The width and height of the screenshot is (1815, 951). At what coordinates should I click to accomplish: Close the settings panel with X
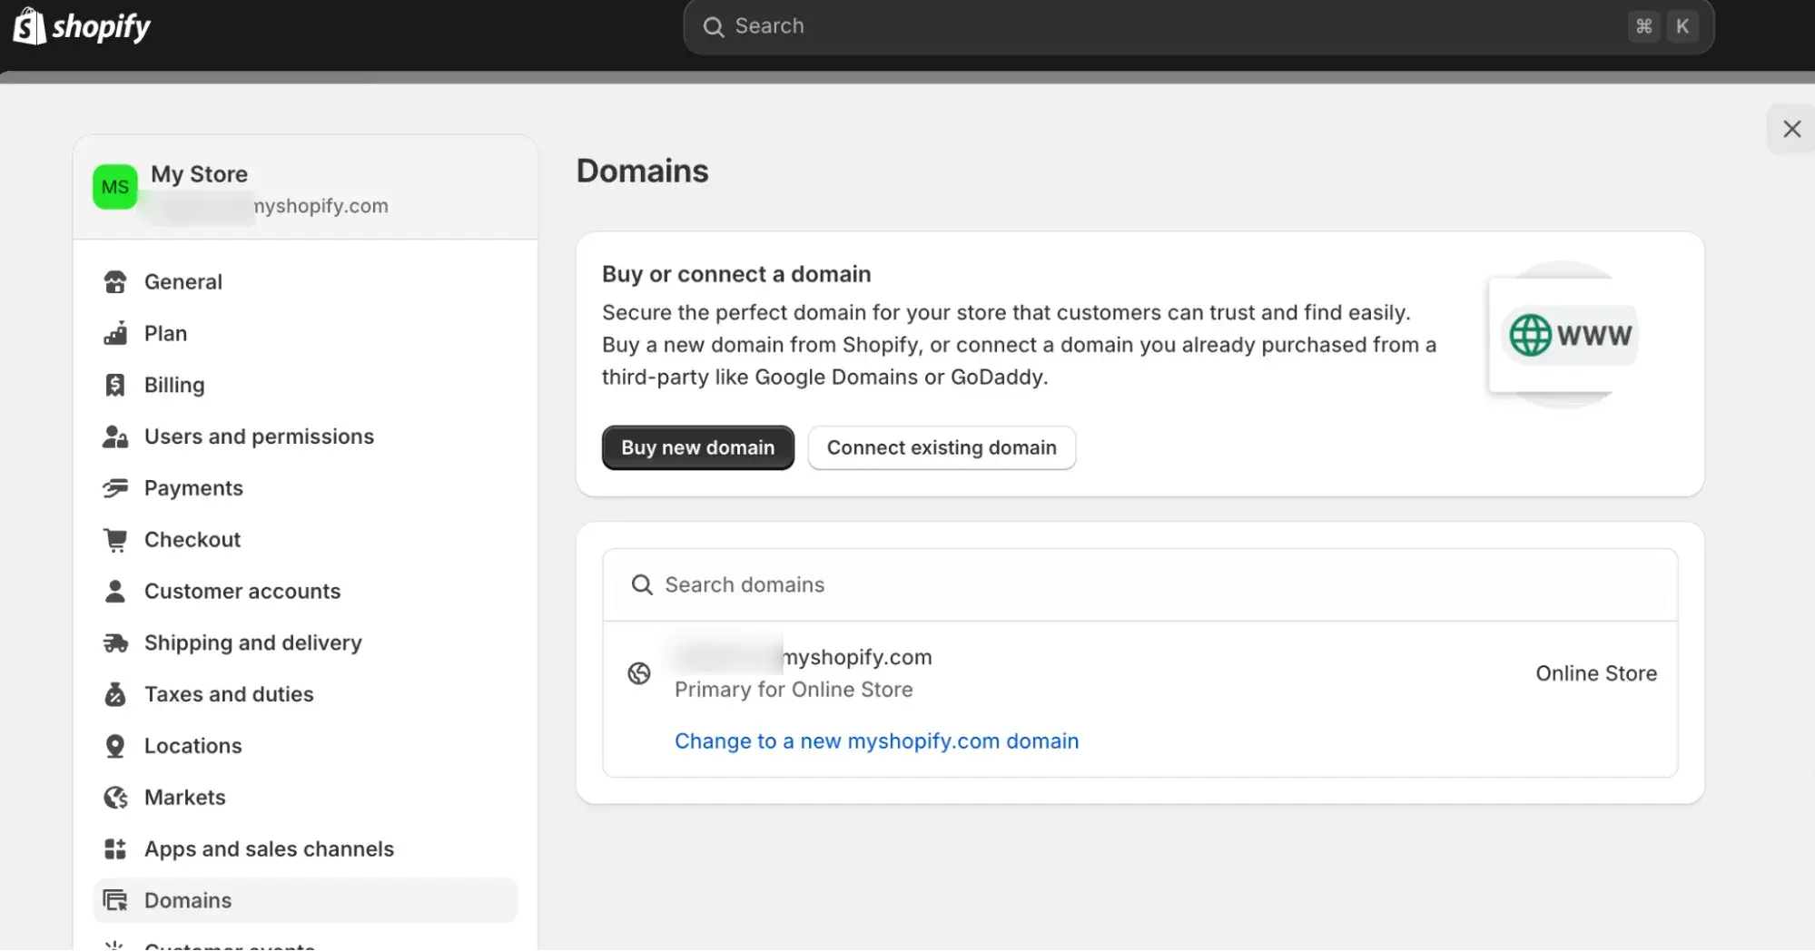1791,129
